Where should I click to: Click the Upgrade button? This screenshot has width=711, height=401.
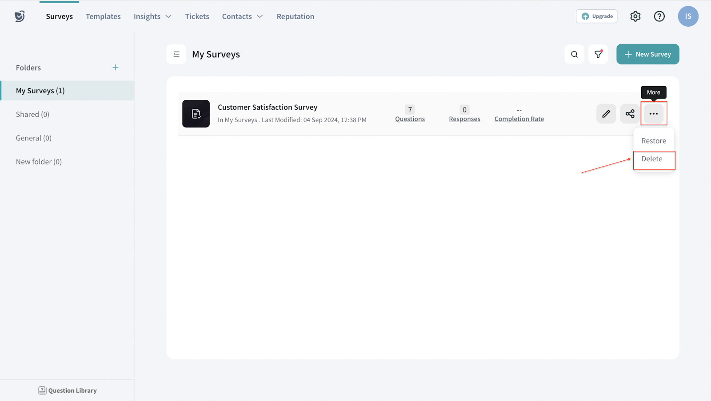[x=596, y=16]
